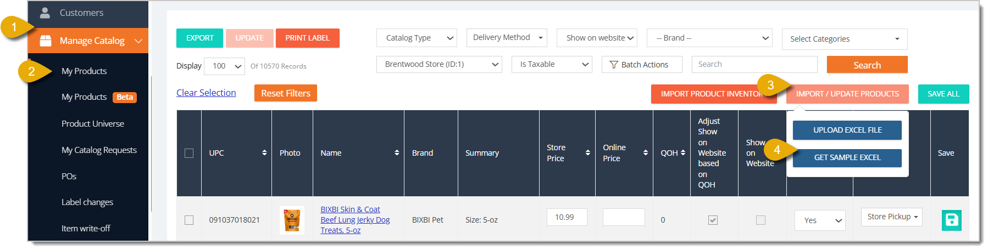
Task: Click the Reset Filters button
Action: click(286, 93)
